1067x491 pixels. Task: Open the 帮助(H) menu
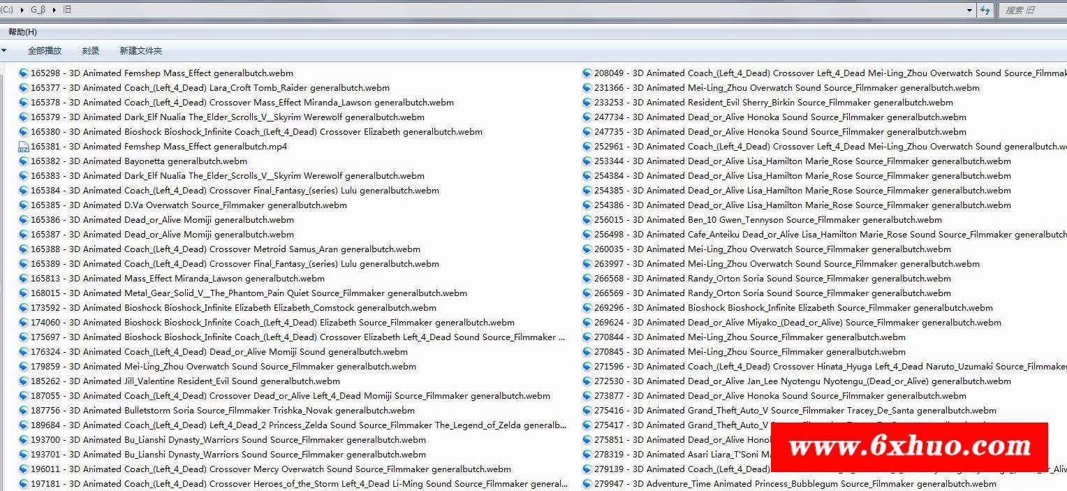(22, 31)
